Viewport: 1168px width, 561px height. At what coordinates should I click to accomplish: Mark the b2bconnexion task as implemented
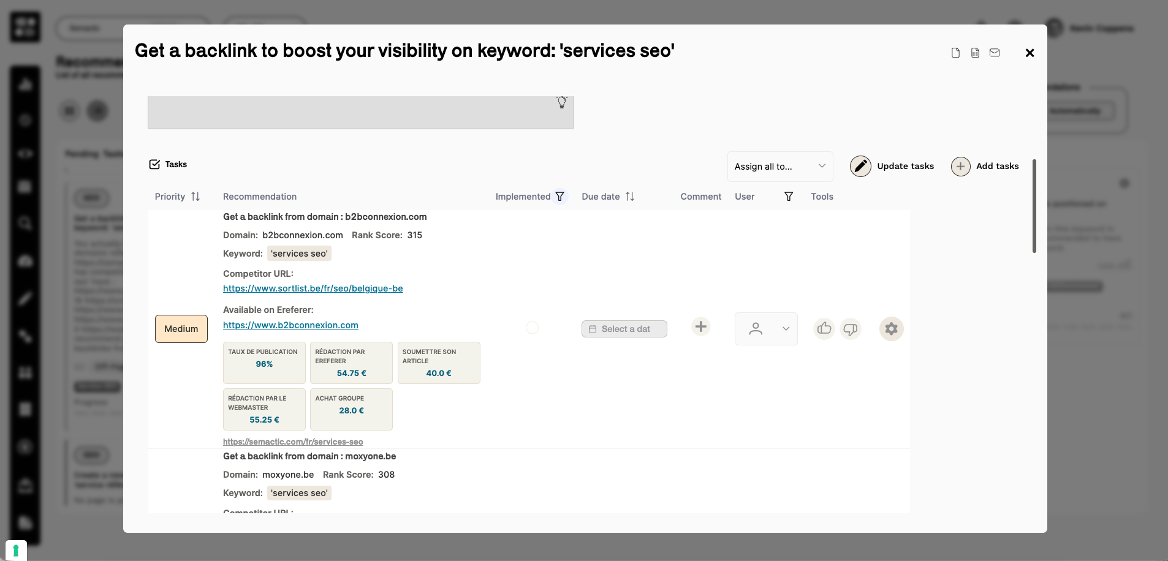533,328
